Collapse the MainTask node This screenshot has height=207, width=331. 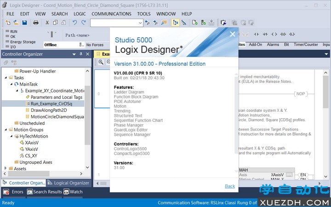11,84
